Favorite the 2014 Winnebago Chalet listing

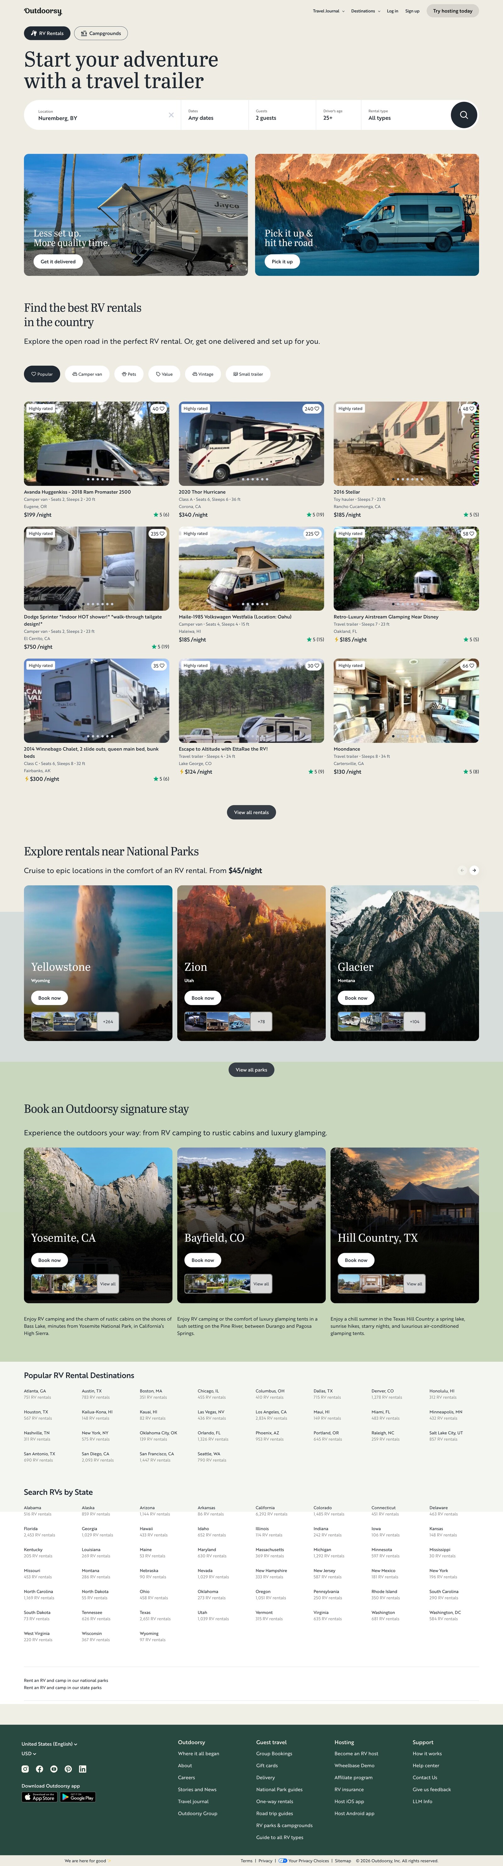(158, 666)
